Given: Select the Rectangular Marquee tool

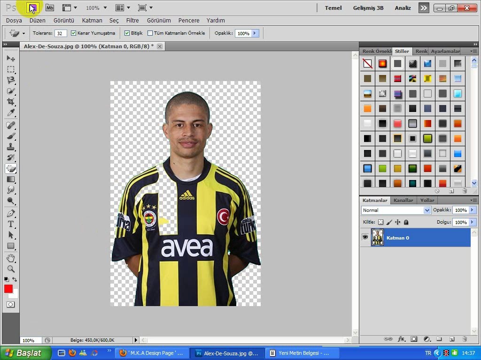Looking at the screenshot, I should [x=11, y=69].
